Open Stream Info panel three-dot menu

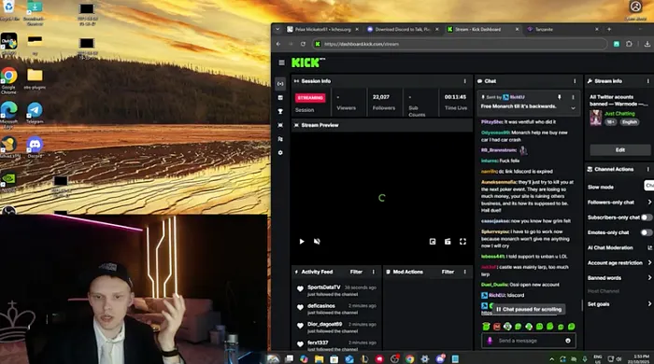(647, 81)
